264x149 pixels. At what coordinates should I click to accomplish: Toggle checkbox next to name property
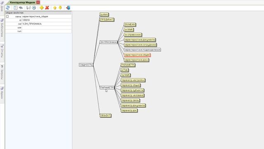tap(7, 17)
